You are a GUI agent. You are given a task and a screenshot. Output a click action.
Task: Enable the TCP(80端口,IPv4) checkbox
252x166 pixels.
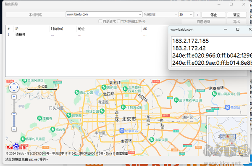[x=119, y=21]
